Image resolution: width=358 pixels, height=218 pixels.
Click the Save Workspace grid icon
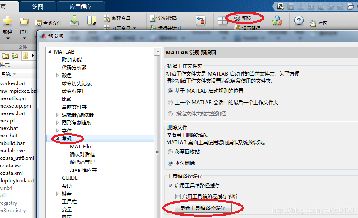(x=91, y=20)
